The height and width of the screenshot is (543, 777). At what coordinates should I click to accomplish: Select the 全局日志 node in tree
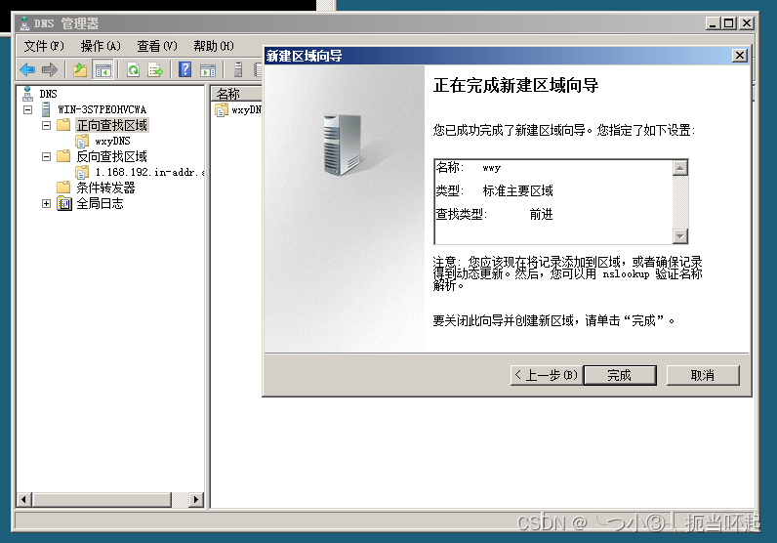click(100, 203)
